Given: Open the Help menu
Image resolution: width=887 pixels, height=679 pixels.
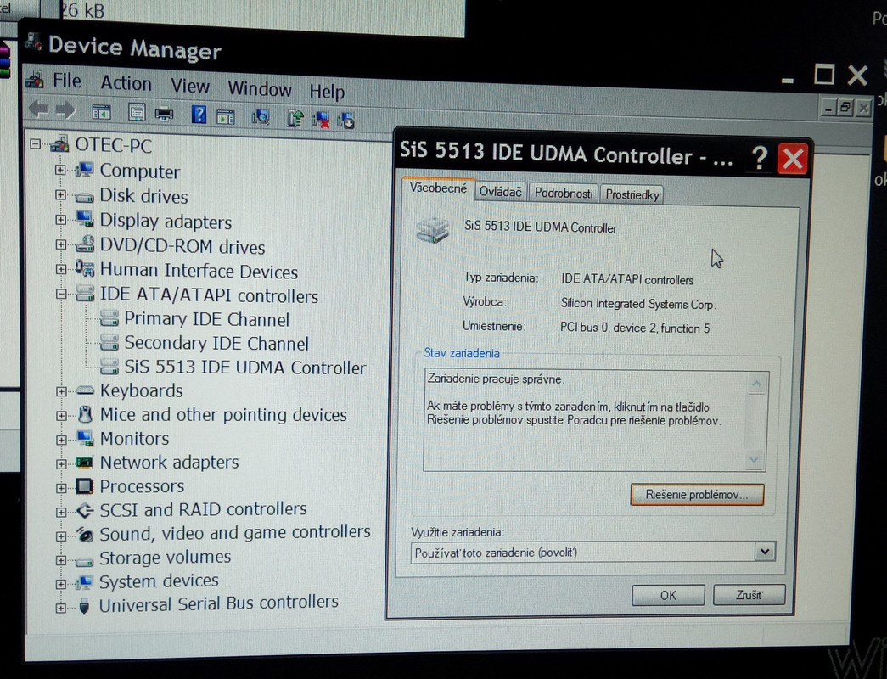Looking at the screenshot, I should click(327, 91).
